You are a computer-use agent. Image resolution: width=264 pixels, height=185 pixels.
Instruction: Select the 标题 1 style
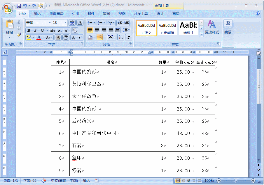[188, 28]
